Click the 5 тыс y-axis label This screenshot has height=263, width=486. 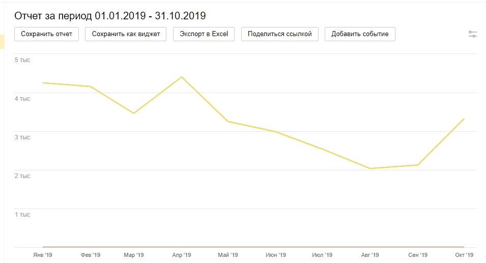coord(22,60)
